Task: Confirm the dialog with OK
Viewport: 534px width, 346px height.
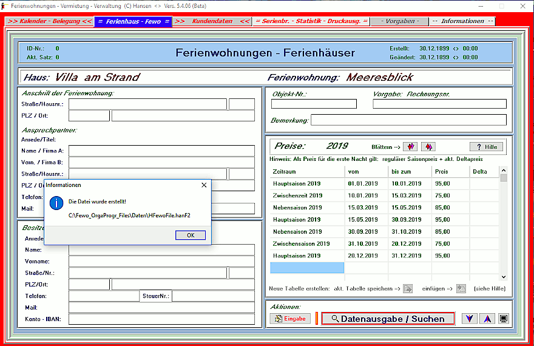Action: coord(191,235)
